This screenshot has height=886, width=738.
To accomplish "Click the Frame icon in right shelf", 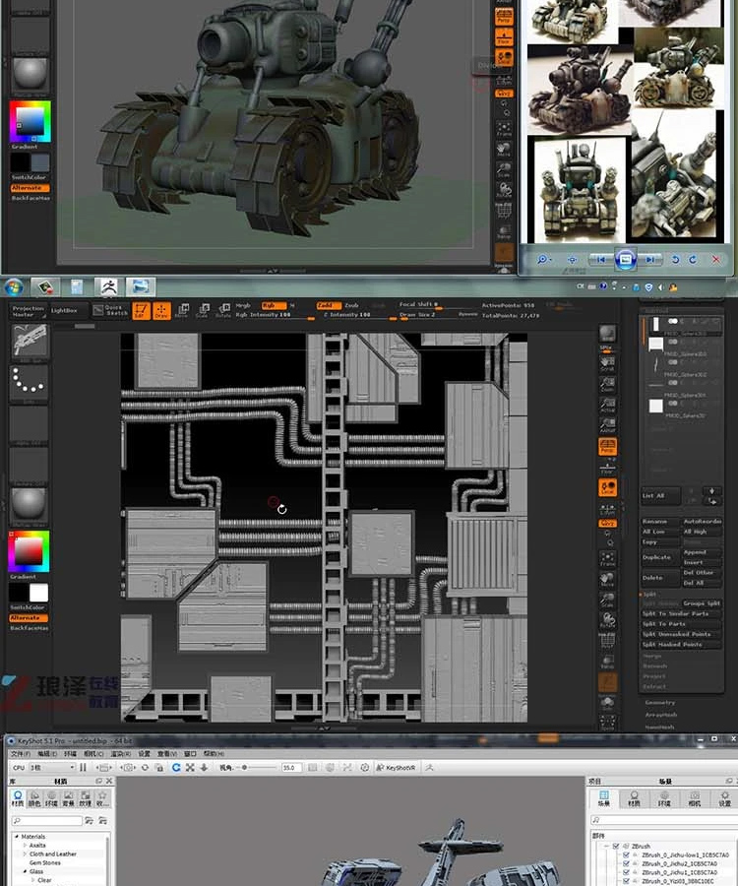I will click(x=607, y=559).
